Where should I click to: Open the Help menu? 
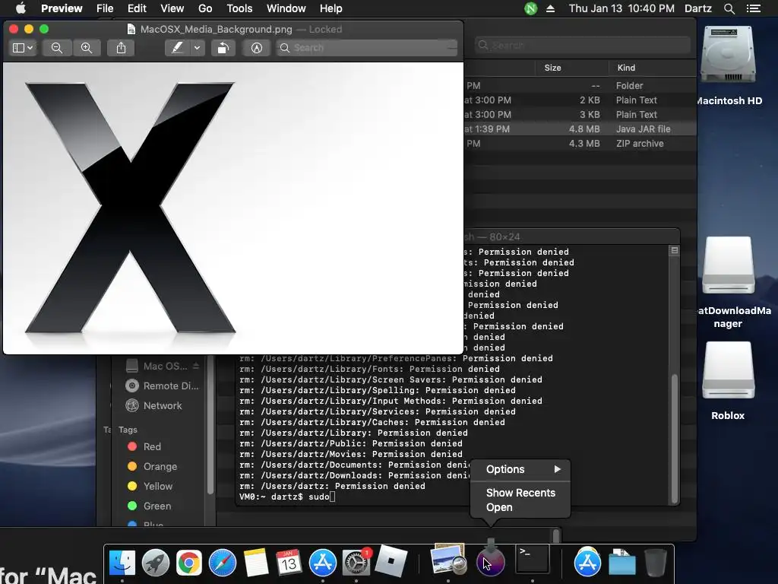coord(331,8)
